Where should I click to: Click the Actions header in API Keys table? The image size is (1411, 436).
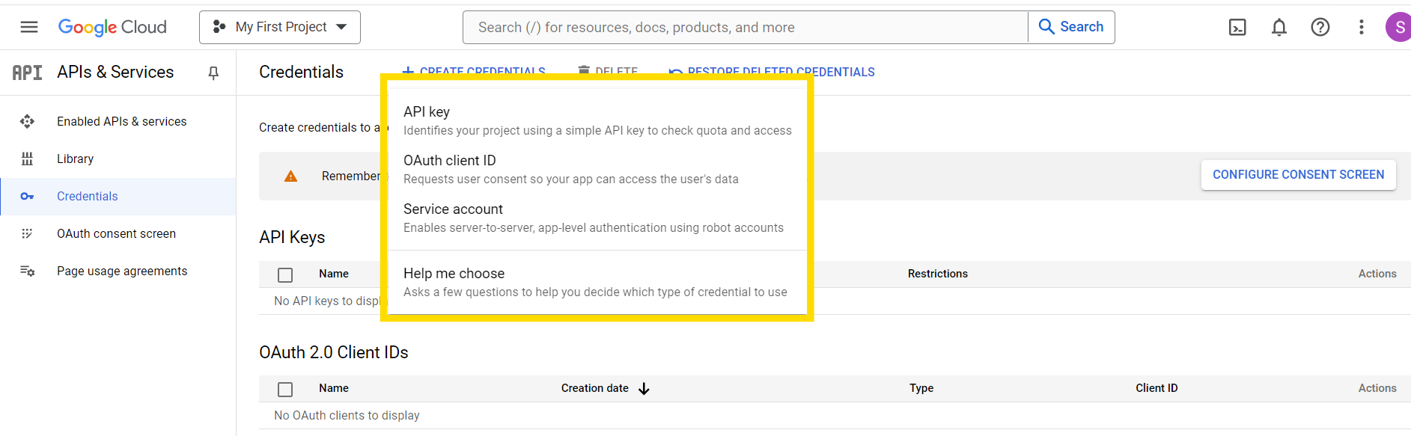click(x=1377, y=274)
